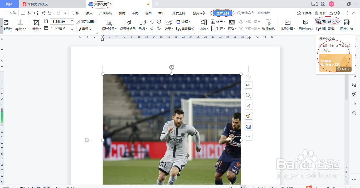Switch to the 开始 (Home) ribbon tab
The height and width of the screenshot is (188, 360).
pos(76,13)
